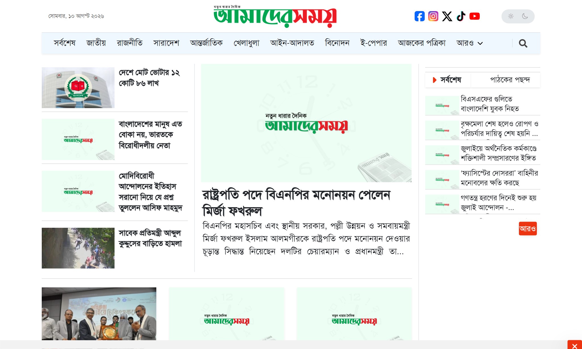Image resolution: width=582 pixels, height=349 pixels.
Task: Click the আমাদের সময় header logo
Action: tap(275, 16)
